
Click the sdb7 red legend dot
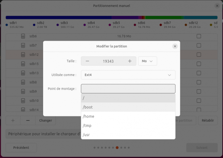coord(161,25)
